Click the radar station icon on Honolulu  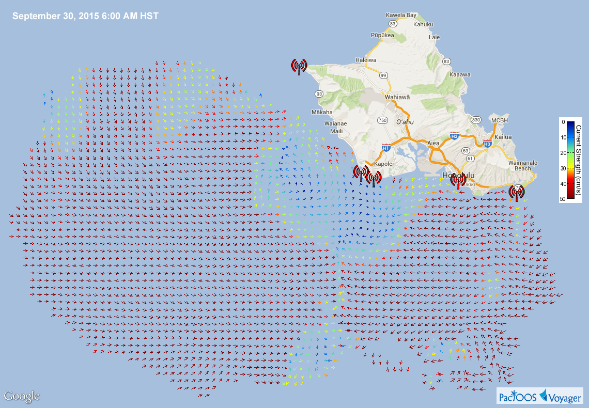point(458,181)
